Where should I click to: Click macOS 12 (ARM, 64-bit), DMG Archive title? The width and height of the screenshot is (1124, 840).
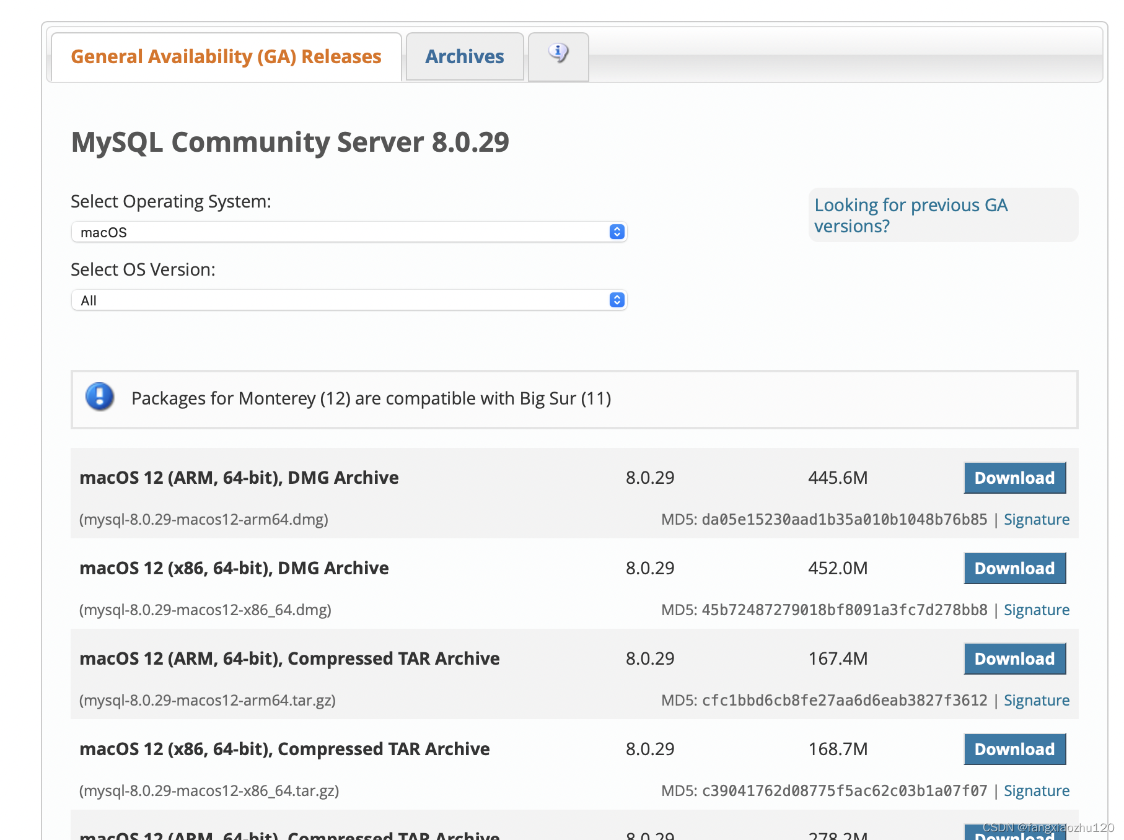point(239,478)
